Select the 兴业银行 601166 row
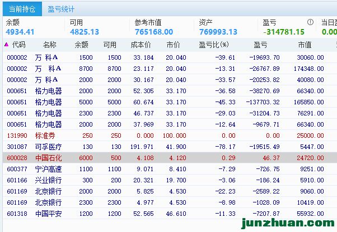 point(170,180)
